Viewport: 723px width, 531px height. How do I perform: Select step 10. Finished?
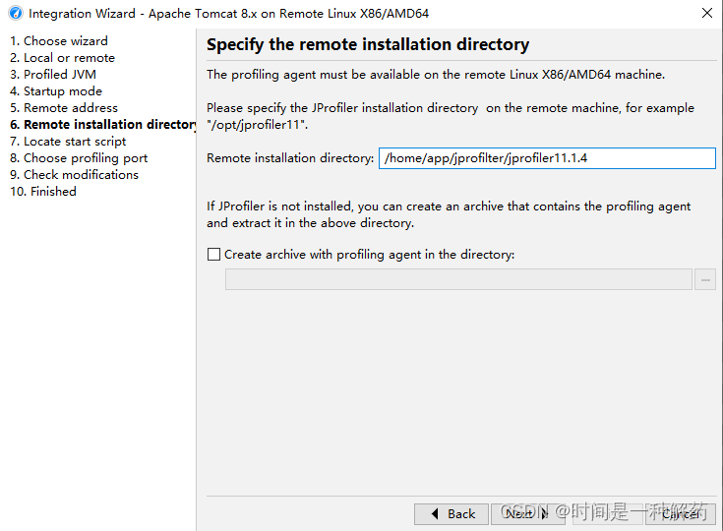(x=43, y=192)
